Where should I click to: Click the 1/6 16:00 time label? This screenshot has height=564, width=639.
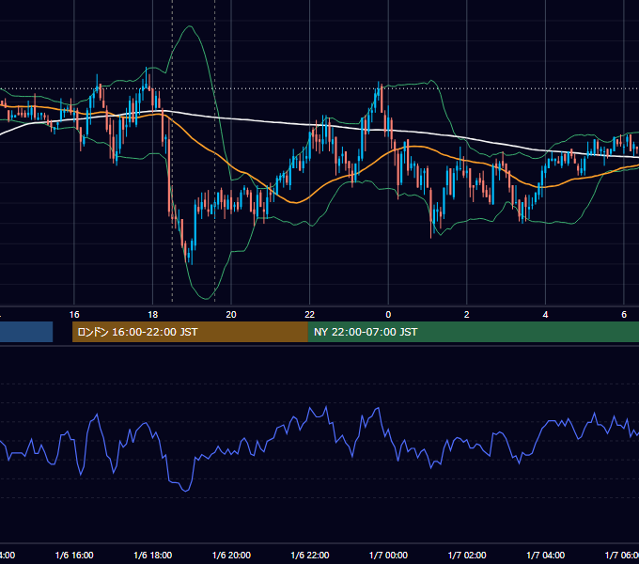(x=74, y=555)
